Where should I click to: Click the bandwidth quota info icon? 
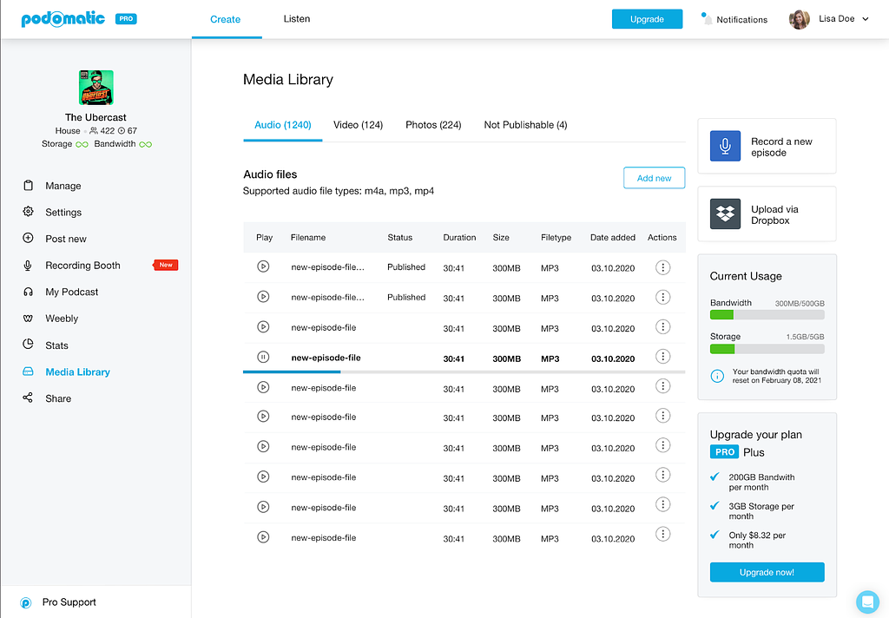[716, 376]
